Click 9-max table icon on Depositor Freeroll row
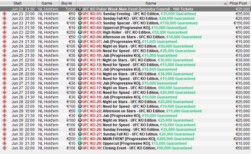Viewport: 251px width, 154px height. point(80,9)
